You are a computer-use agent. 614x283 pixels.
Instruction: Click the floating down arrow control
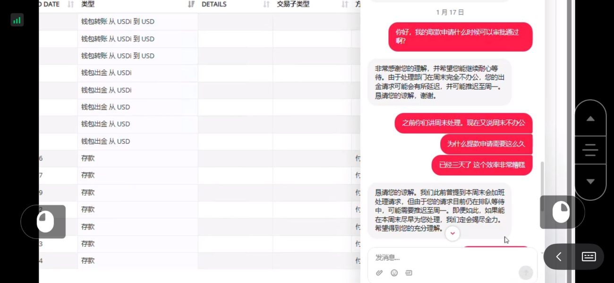tap(590, 182)
